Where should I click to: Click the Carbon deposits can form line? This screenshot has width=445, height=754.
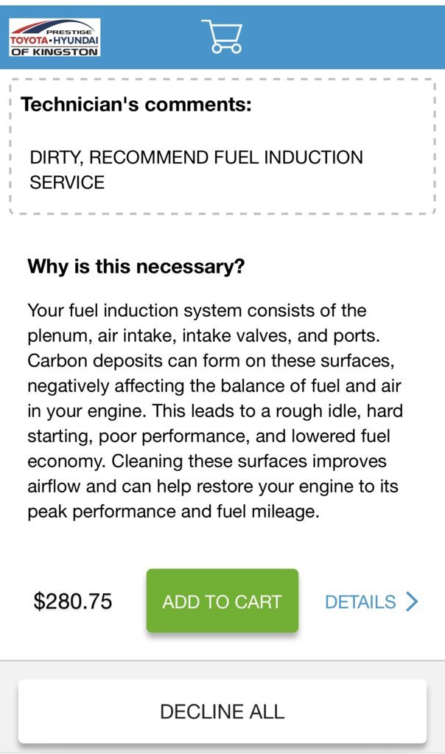click(211, 360)
